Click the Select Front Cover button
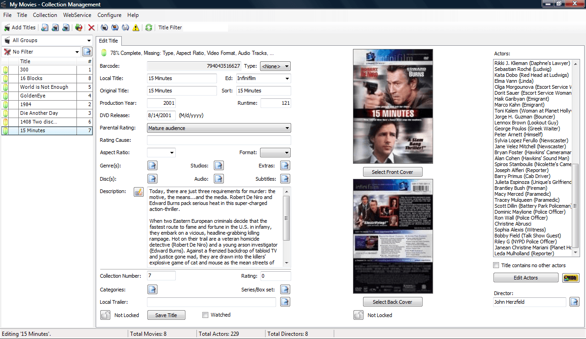Image resolution: width=586 pixels, height=339 pixels. [x=392, y=172]
